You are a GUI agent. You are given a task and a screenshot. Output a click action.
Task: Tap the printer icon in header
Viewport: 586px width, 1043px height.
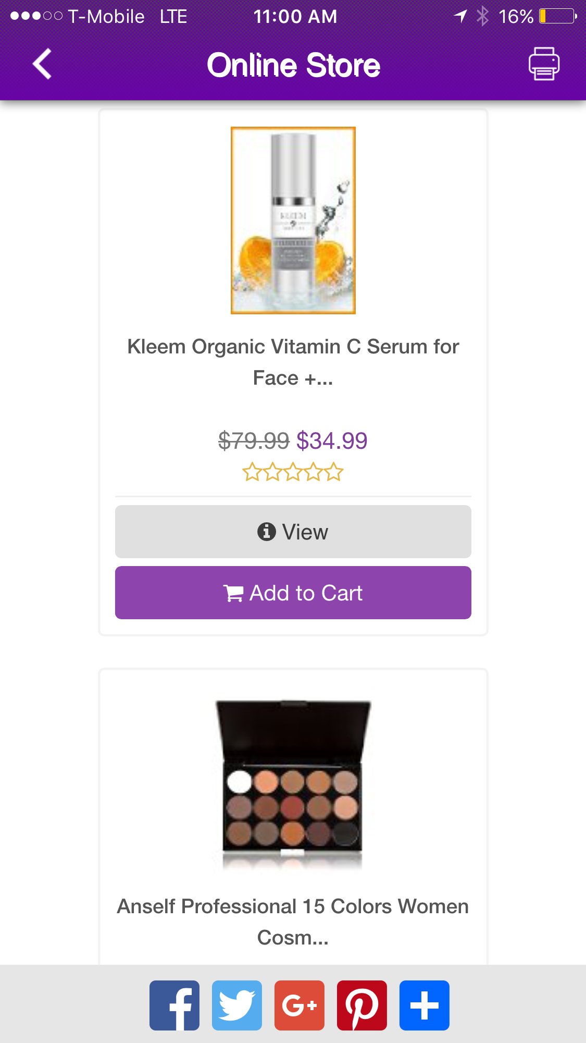[544, 64]
